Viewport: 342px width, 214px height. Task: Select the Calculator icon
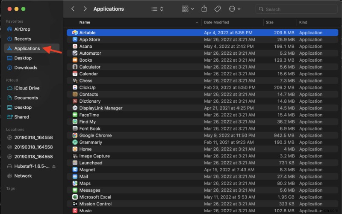coord(75,67)
